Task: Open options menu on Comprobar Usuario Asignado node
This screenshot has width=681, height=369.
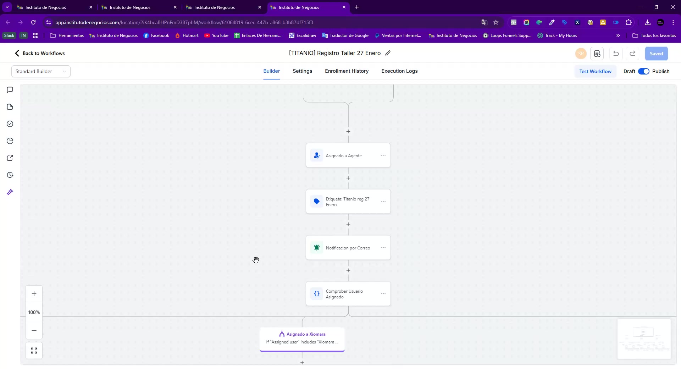Action: 383,294
